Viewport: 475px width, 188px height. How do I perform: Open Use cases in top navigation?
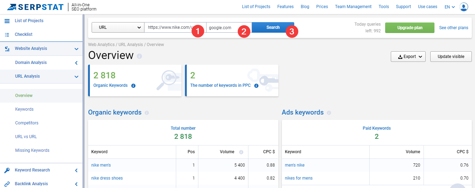[x=427, y=7]
